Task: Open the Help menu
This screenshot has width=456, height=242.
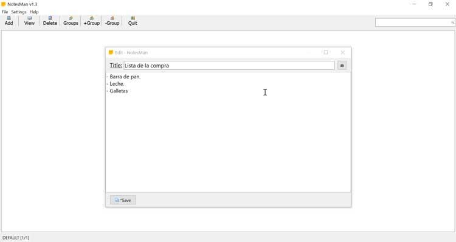Action: [34, 12]
